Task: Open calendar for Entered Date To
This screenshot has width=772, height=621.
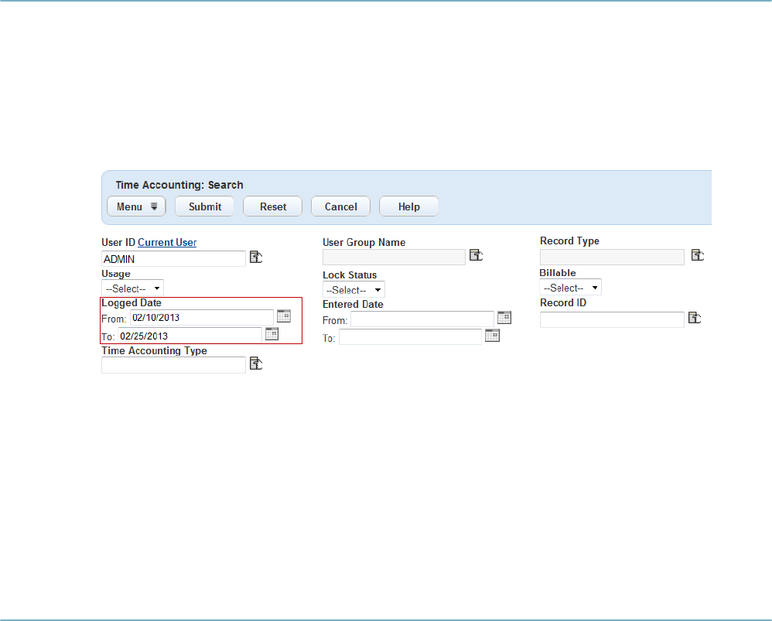Action: pyautogui.click(x=492, y=336)
